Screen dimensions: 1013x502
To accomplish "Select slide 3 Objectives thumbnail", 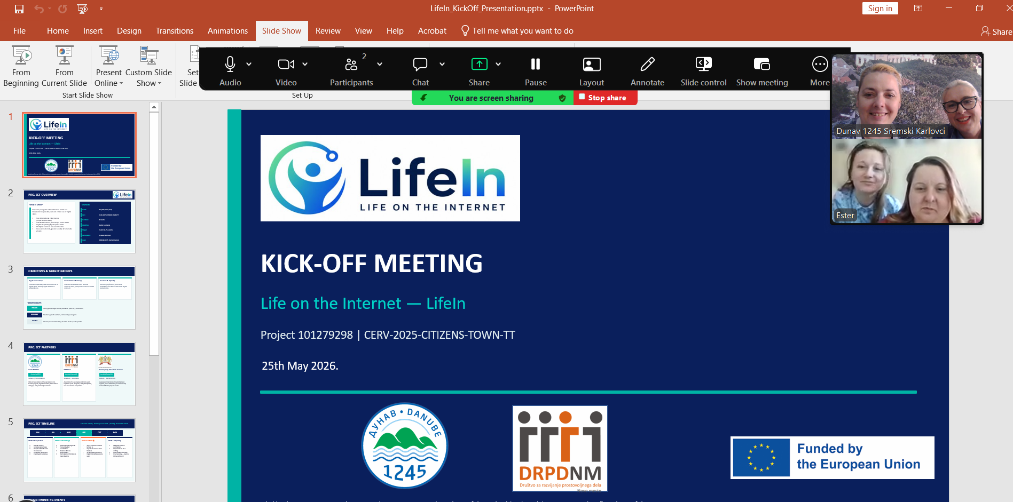I will (x=79, y=297).
